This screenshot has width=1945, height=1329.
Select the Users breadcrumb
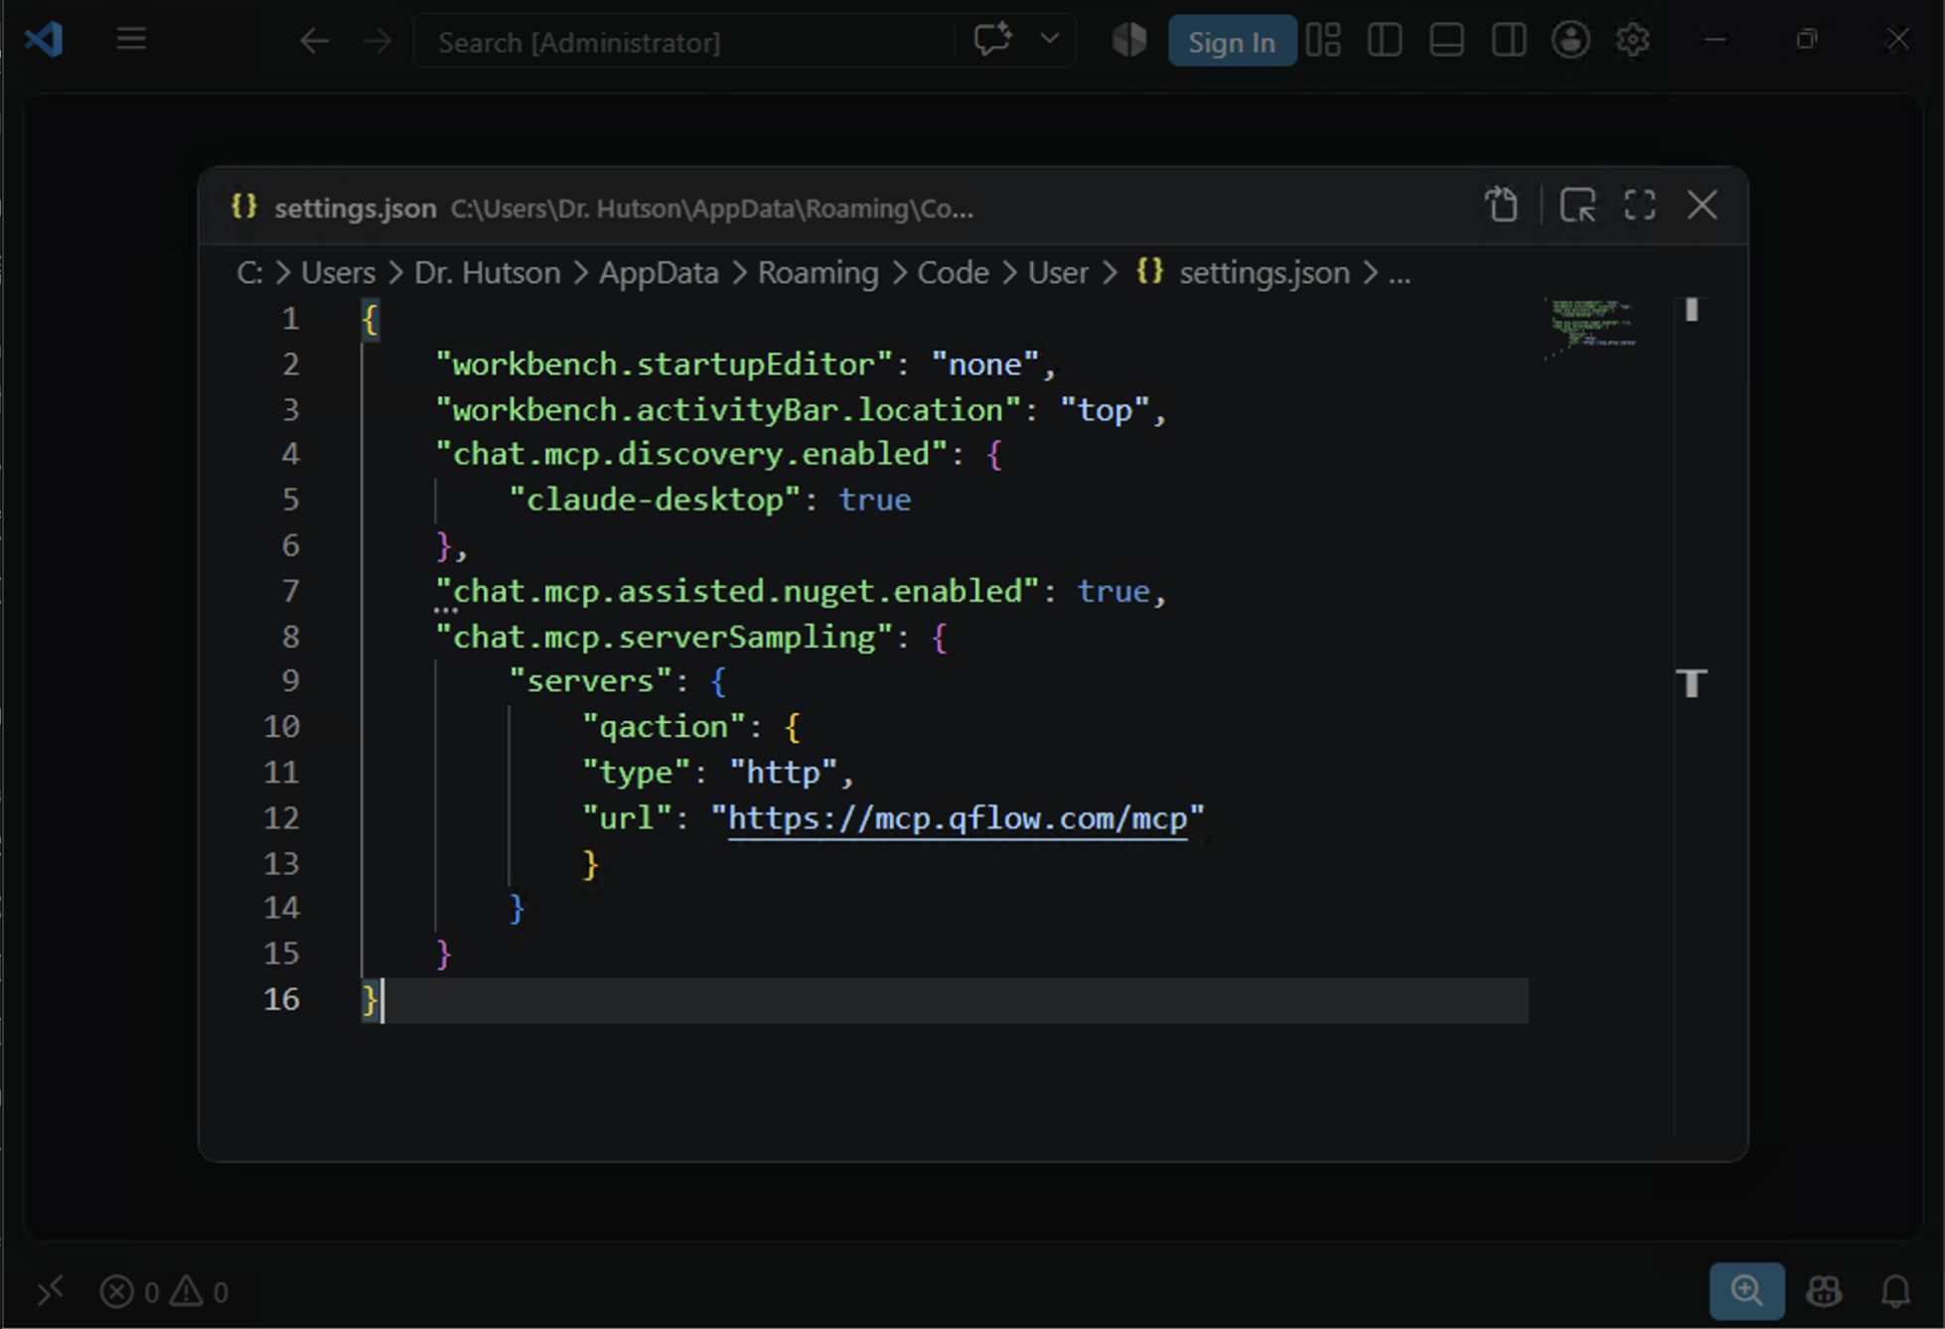click(x=338, y=272)
